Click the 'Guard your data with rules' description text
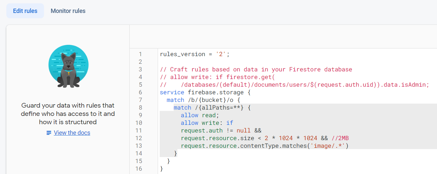437x174 pixels. (68, 114)
